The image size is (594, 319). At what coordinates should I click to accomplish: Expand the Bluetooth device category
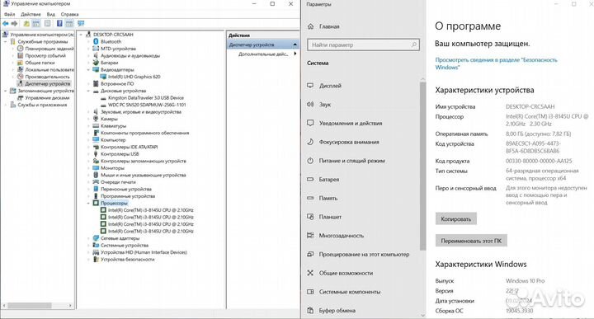coord(88,41)
